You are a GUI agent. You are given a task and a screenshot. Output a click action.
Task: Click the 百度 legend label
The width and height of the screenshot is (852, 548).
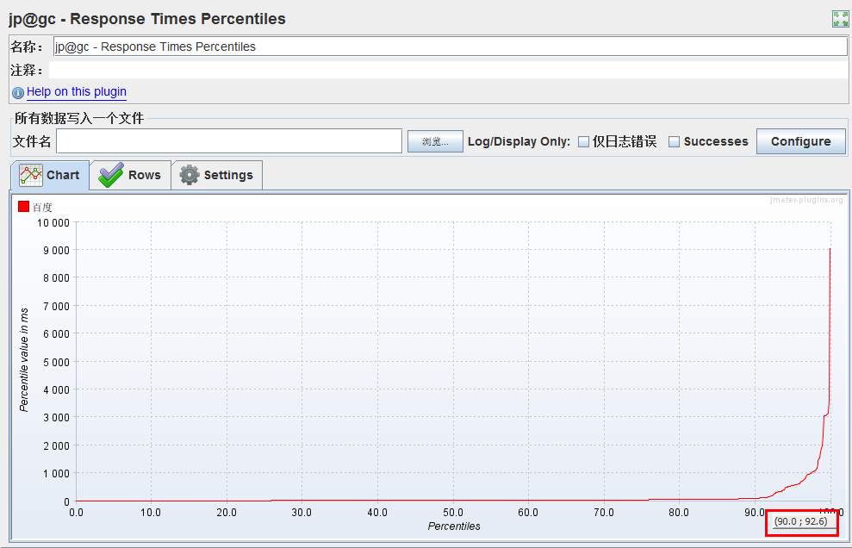(x=42, y=207)
